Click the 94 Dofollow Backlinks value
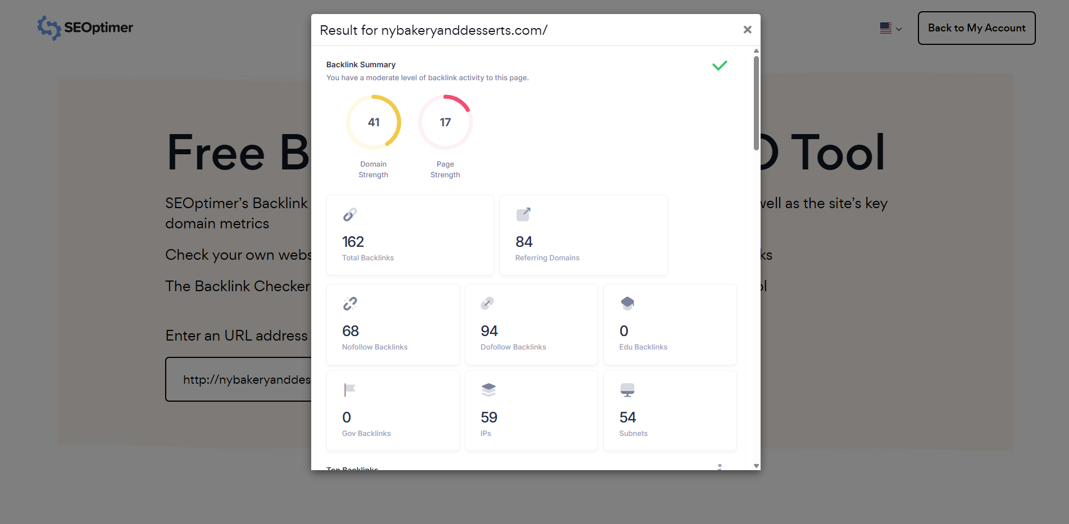Image resolution: width=1069 pixels, height=524 pixels. [489, 331]
